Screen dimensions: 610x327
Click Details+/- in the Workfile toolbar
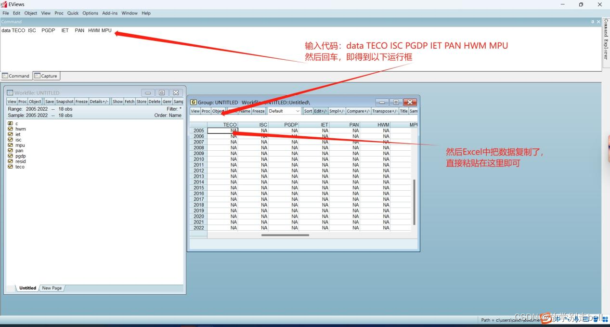click(x=99, y=102)
